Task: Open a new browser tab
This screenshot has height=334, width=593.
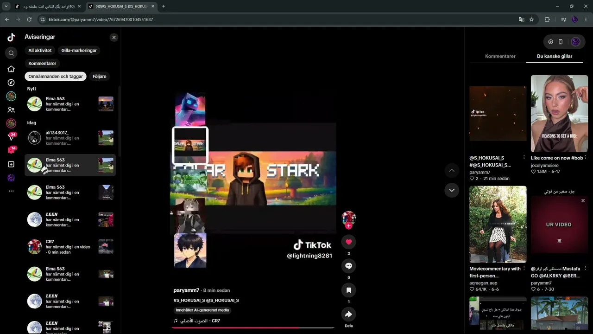Action: point(164,6)
